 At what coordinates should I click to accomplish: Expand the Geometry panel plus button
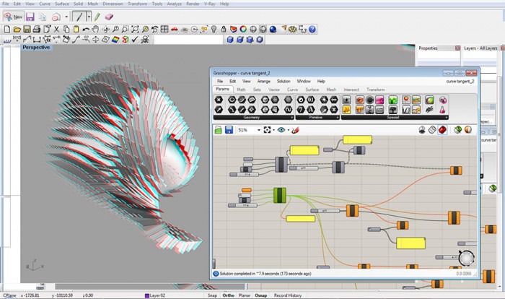tap(291, 118)
